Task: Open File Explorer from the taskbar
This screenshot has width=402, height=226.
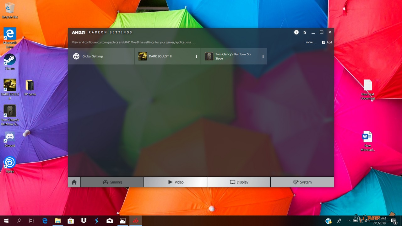Action: [58, 221]
